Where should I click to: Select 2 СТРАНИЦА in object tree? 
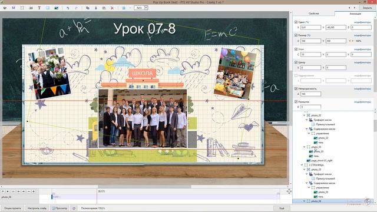click(316, 165)
